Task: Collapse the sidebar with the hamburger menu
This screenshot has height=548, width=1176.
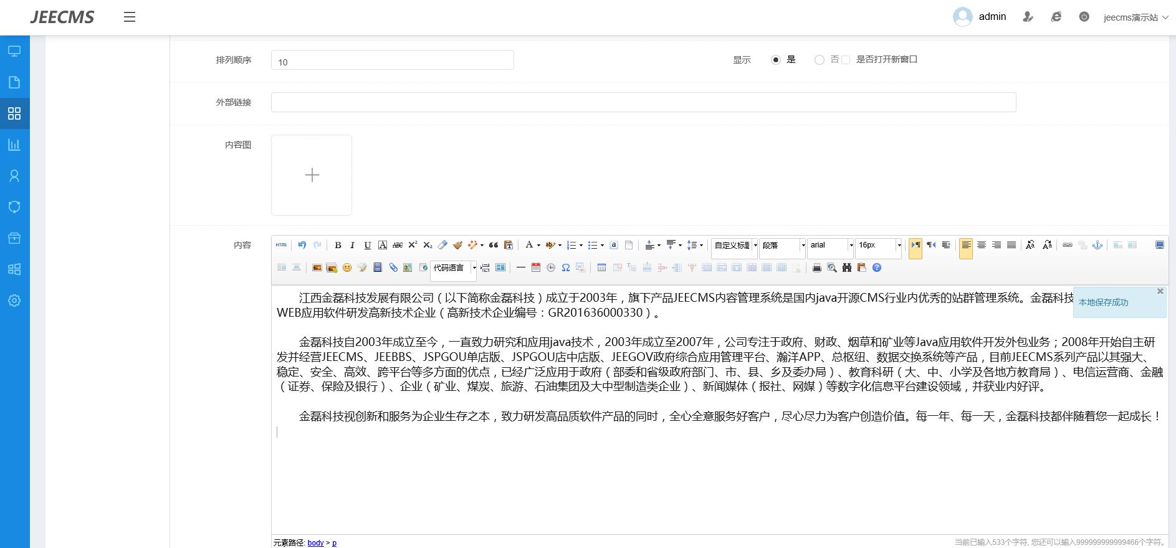Action: tap(130, 17)
